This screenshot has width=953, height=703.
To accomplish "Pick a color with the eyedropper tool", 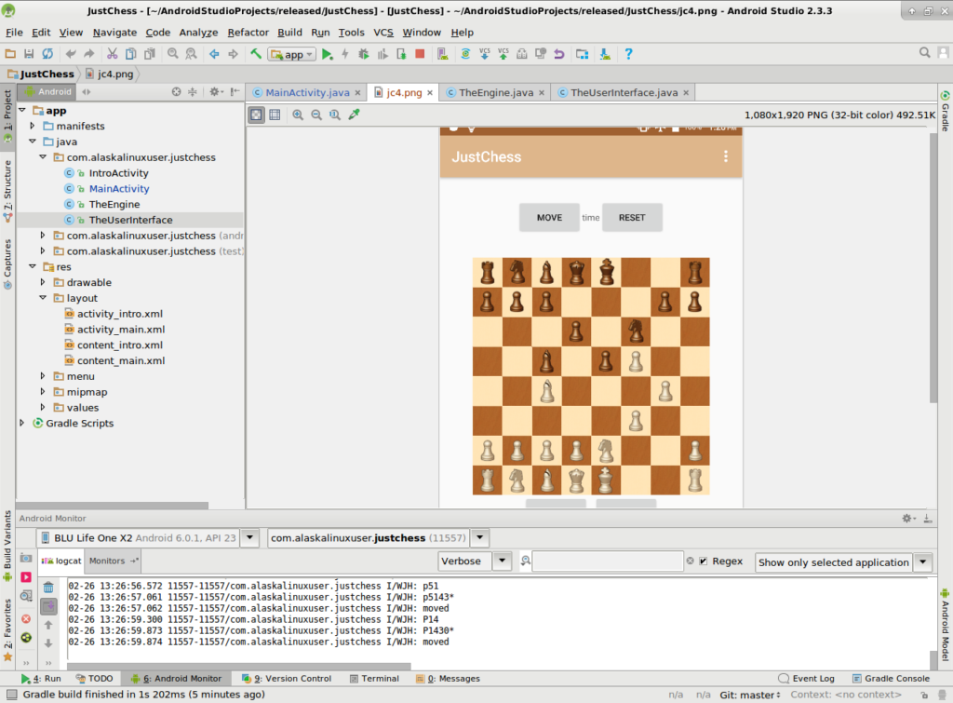I will click(354, 115).
